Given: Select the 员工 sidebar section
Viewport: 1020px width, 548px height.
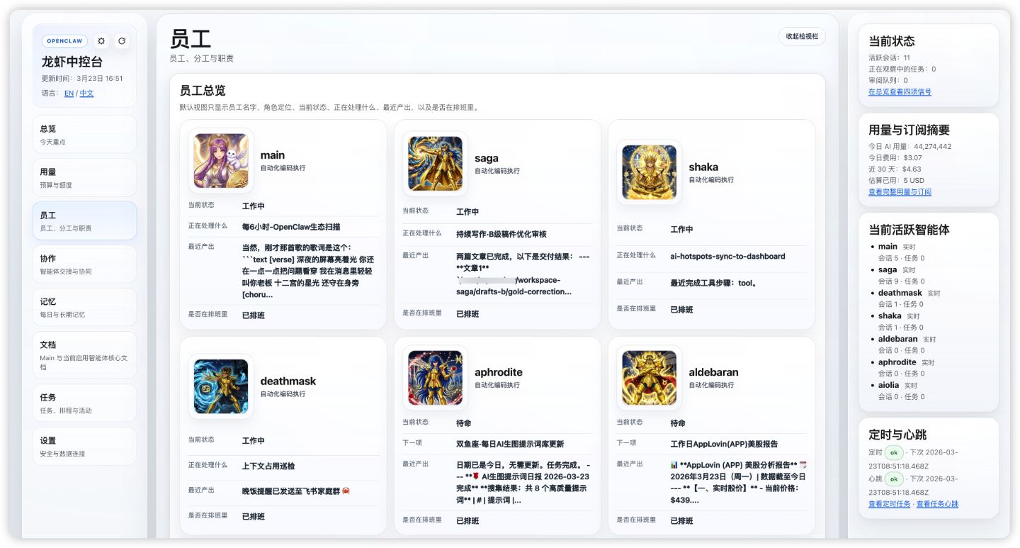Looking at the screenshot, I should pyautogui.click(x=84, y=221).
